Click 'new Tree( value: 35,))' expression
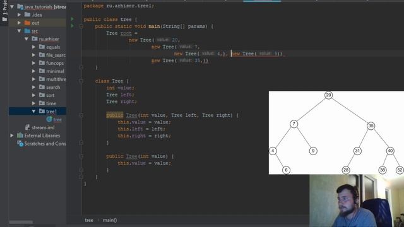 (180, 61)
